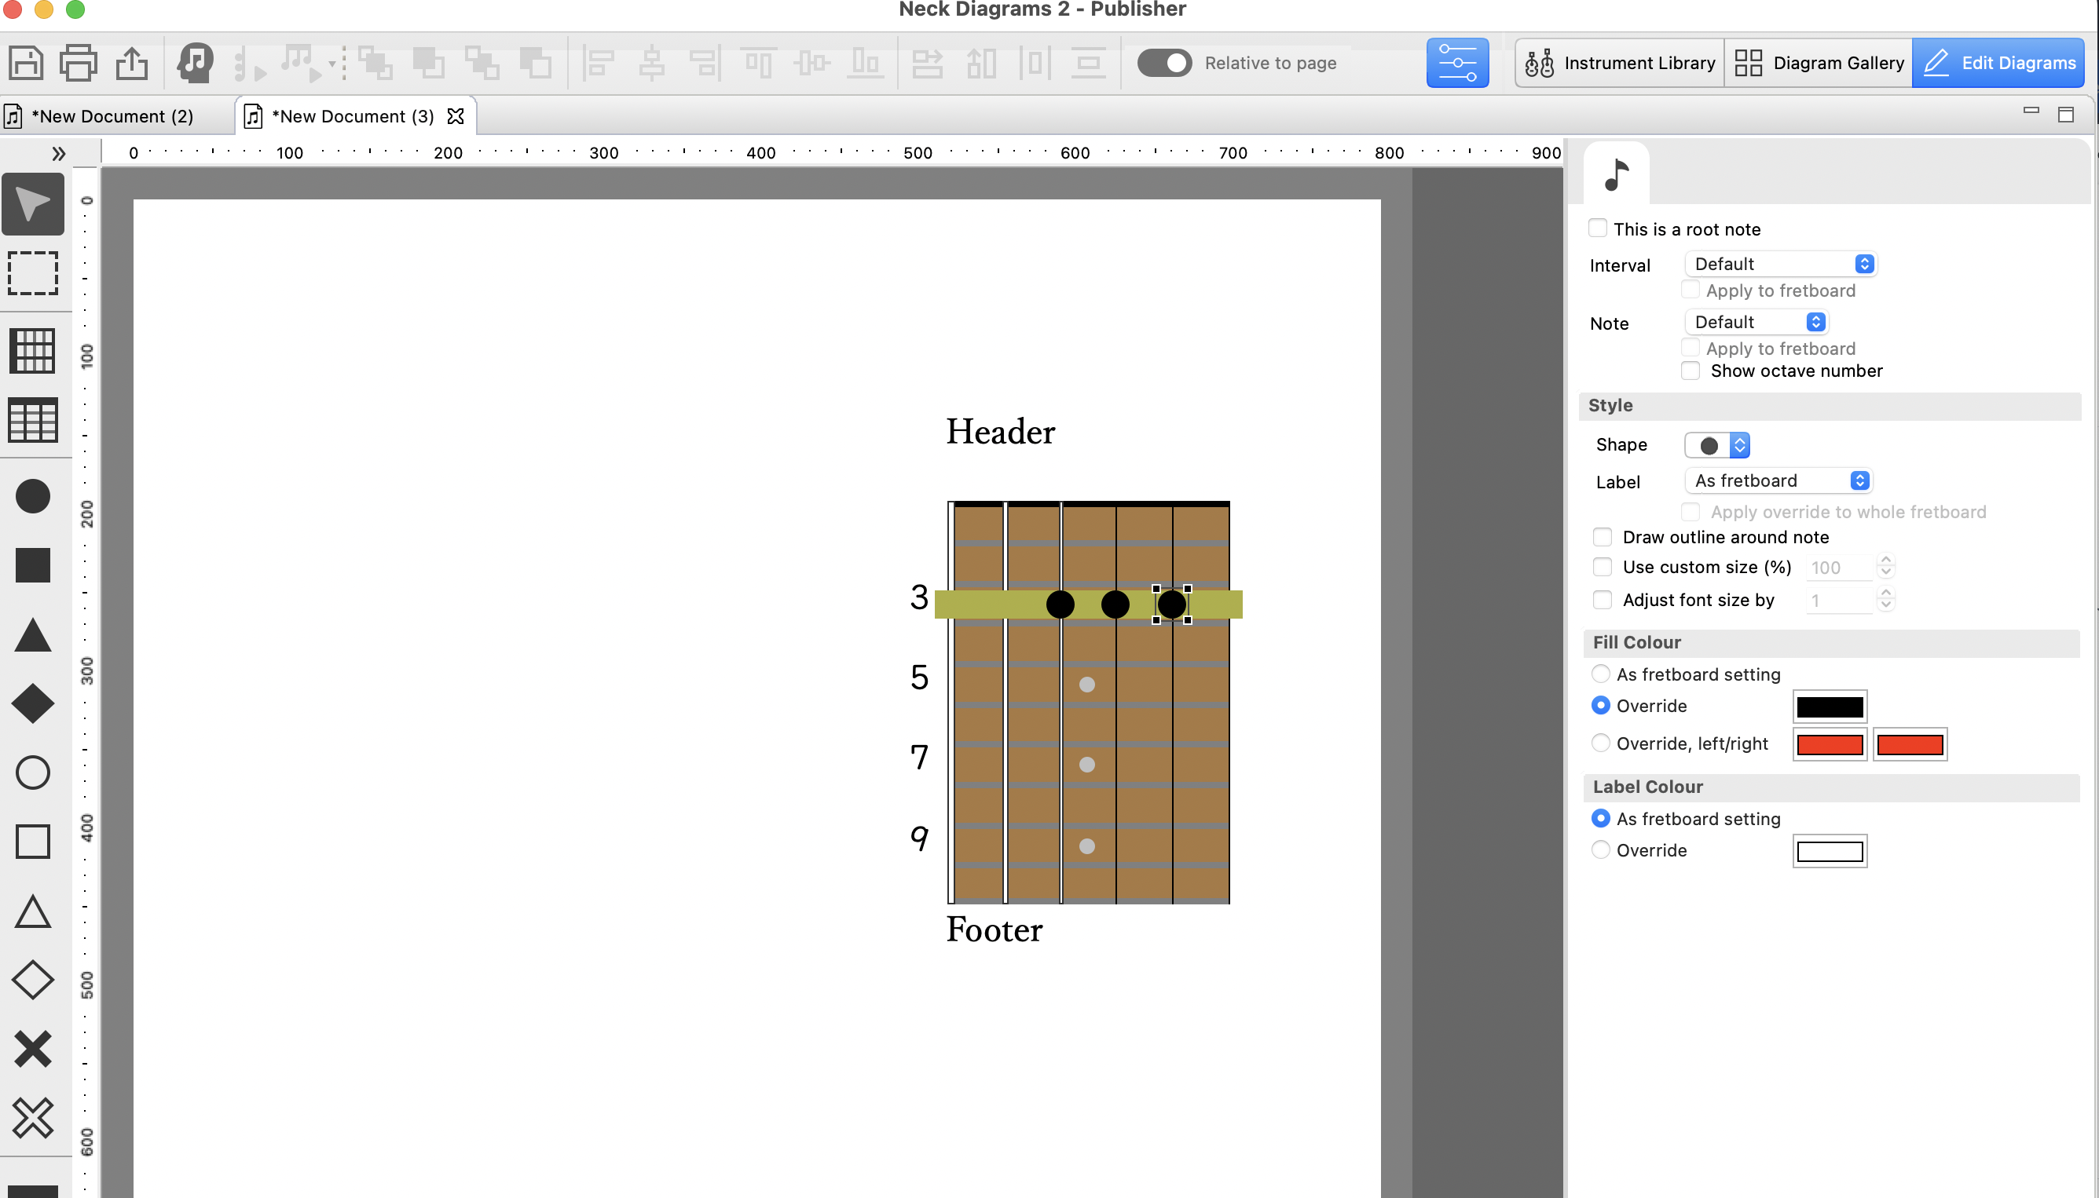The image size is (2099, 1198).
Task: Choose the bold X marker shape
Action: tap(33, 1049)
